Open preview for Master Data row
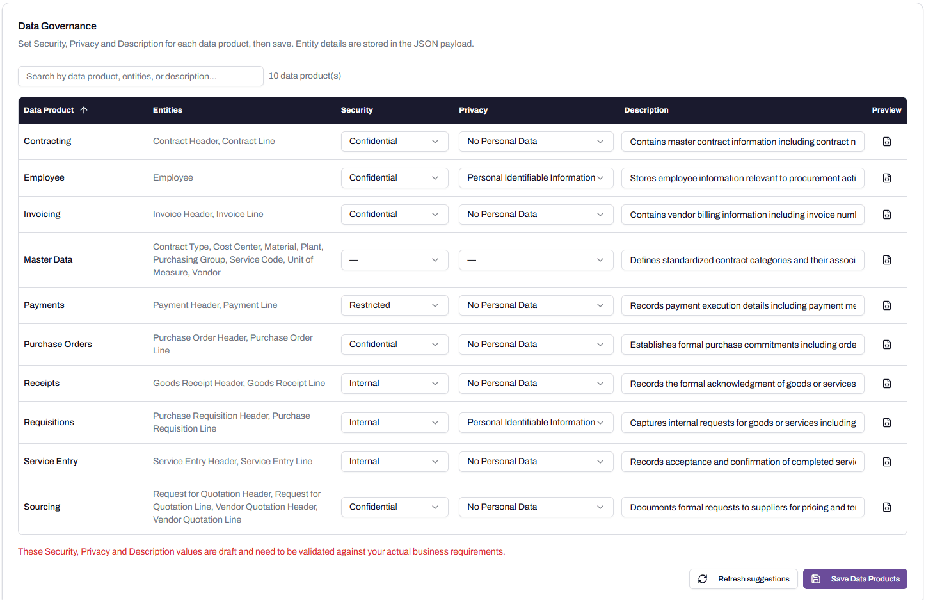926x600 pixels. pyautogui.click(x=886, y=260)
